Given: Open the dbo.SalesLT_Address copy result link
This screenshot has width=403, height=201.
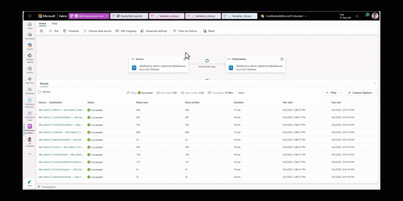Looking at the screenshot, I should pyautogui.click(x=61, y=110).
